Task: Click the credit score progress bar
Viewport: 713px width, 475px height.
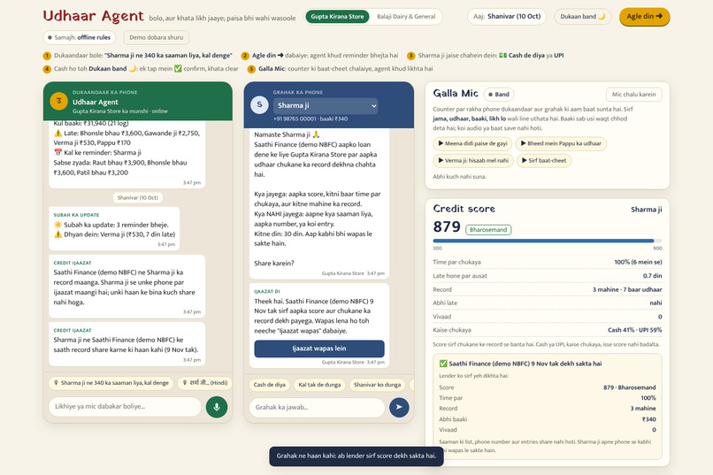Action: [548, 241]
